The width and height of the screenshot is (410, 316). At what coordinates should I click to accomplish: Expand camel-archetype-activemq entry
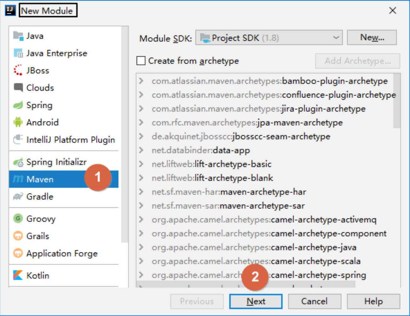point(141,219)
